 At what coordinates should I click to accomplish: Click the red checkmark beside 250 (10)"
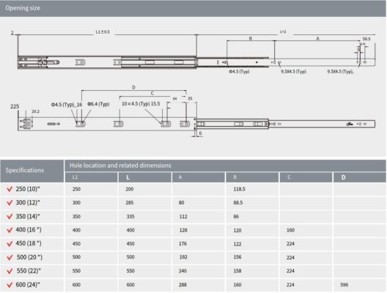(10, 189)
